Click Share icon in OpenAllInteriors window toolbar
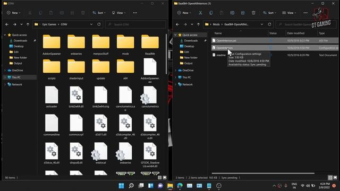340x191 pixels. click(x=243, y=13)
